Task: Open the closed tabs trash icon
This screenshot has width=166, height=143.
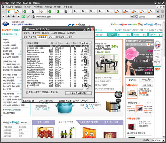Action: pos(162,11)
